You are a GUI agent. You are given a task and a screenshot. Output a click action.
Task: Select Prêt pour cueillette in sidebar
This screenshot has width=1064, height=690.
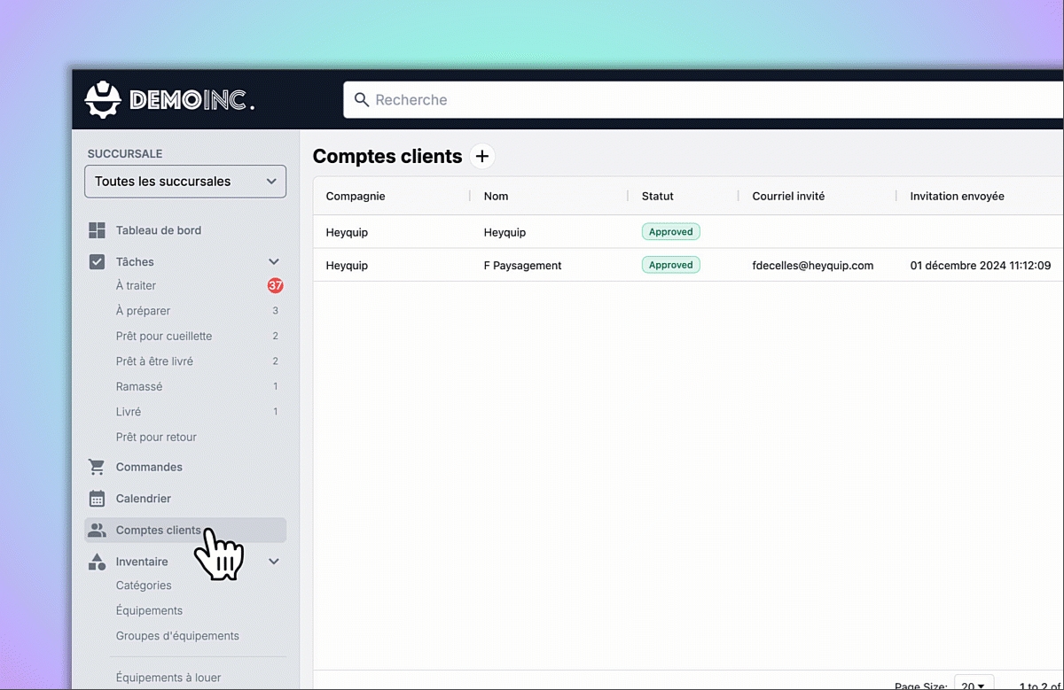(x=164, y=337)
